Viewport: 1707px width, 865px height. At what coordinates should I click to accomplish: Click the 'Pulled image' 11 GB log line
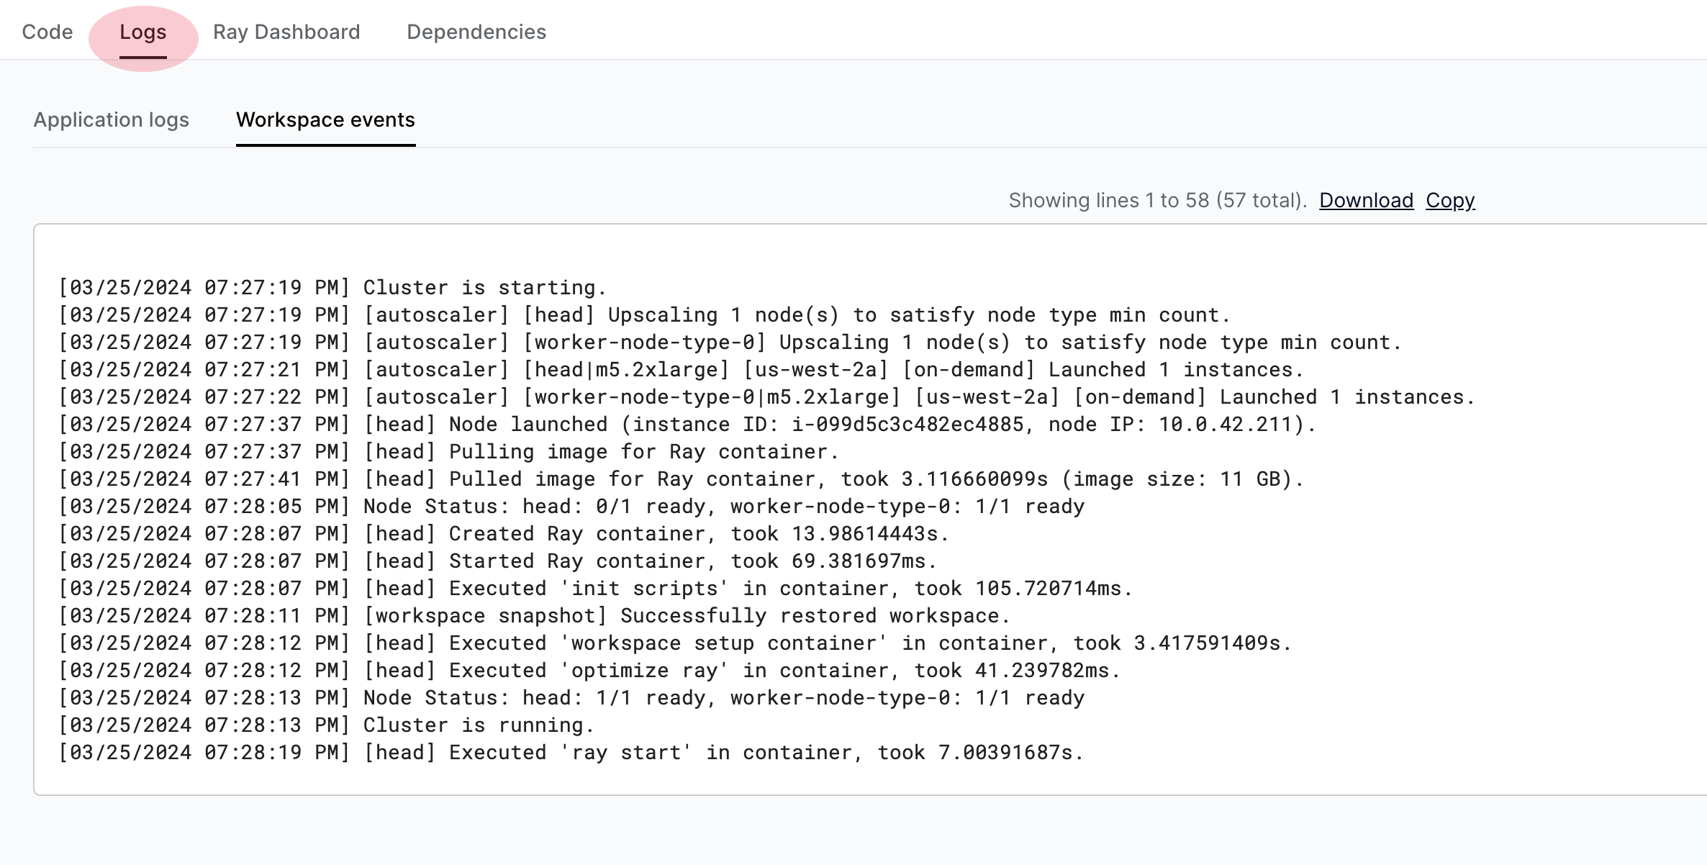(681, 479)
